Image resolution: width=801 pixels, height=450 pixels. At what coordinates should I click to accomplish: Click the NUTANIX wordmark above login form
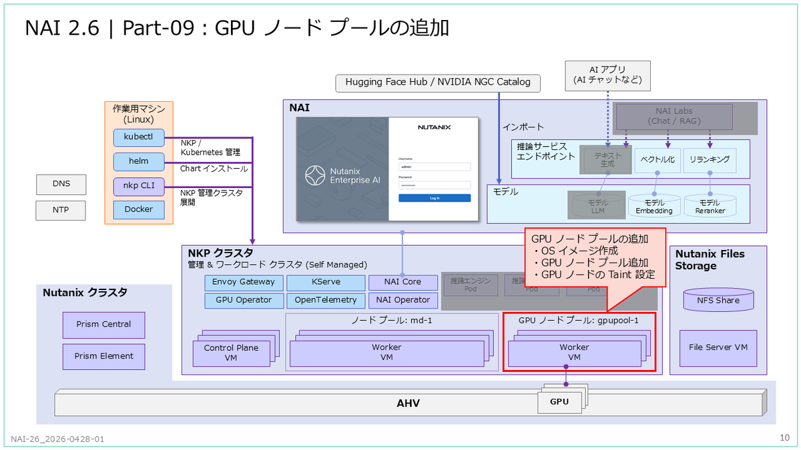[435, 127]
